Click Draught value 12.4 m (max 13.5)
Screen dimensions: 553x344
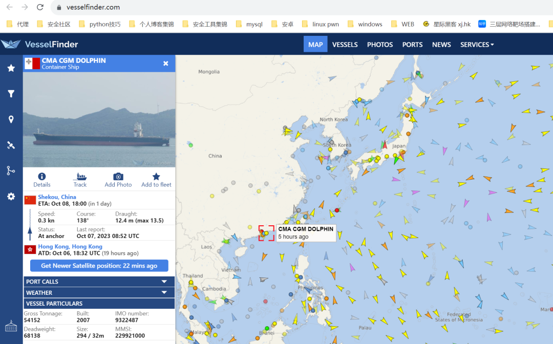(139, 221)
